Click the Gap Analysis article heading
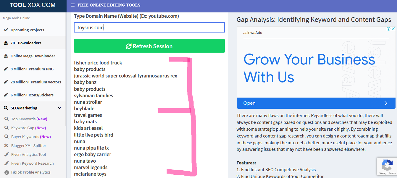This screenshot has height=178, width=397. (x=314, y=20)
